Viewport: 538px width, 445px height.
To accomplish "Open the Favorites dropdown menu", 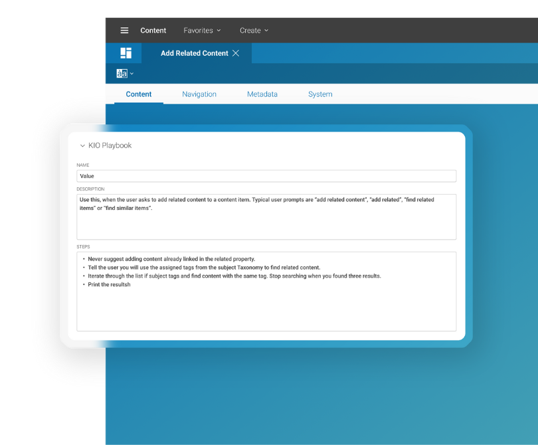I will (x=202, y=31).
